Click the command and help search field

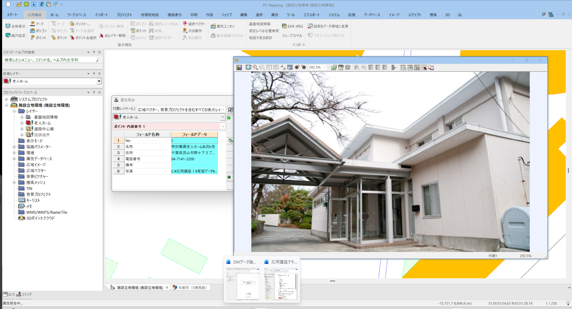(50, 60)
